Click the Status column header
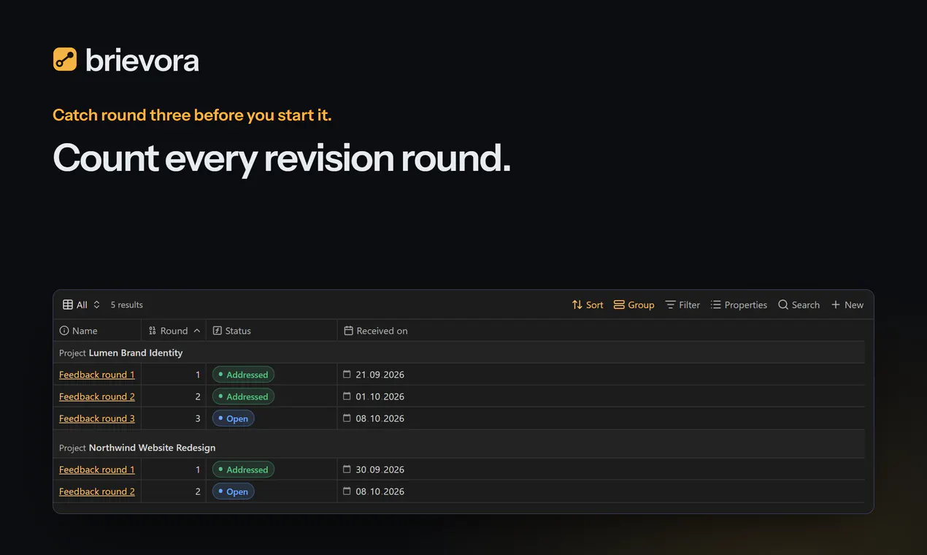 pos(272,331)
